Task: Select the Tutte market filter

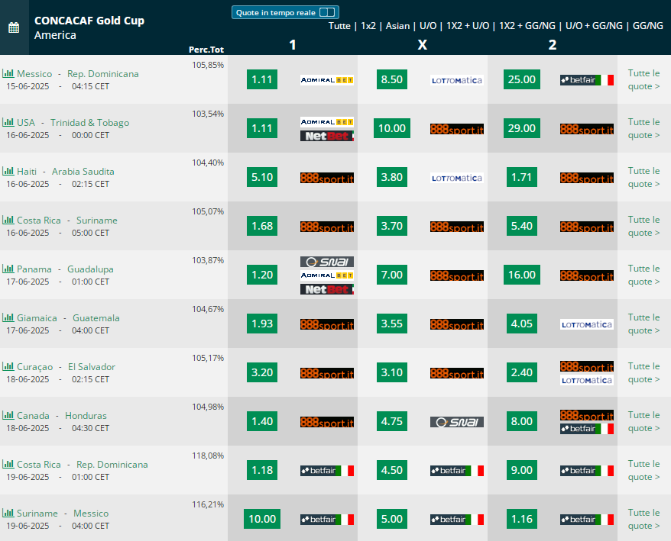Action: (x=339, y=26)
